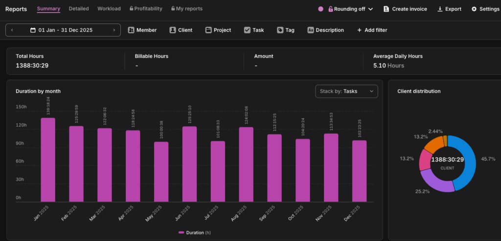The height and width of the screenshot is (241, 501).
Task: Click the Add filter button
Action: (x=372, y=30)
